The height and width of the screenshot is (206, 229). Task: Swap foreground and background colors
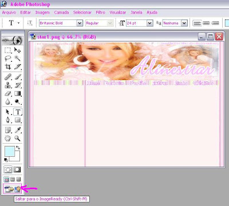point(18,148)
